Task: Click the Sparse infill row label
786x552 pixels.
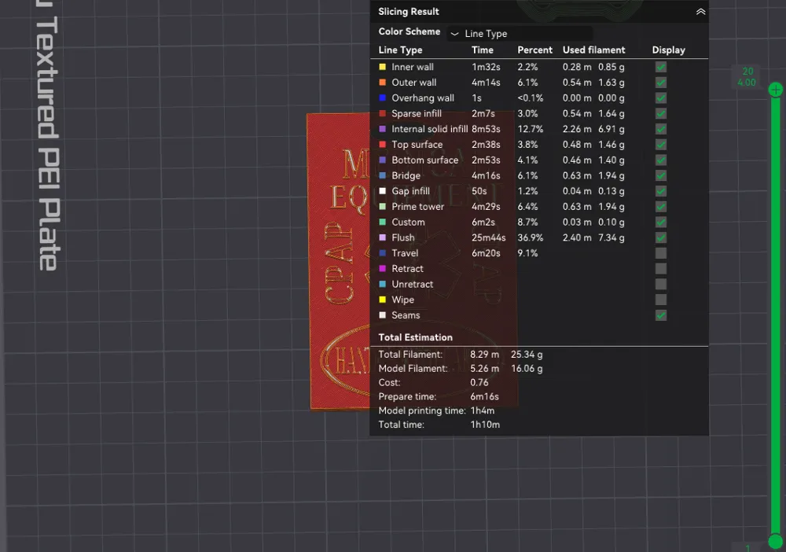Action: 417,113
